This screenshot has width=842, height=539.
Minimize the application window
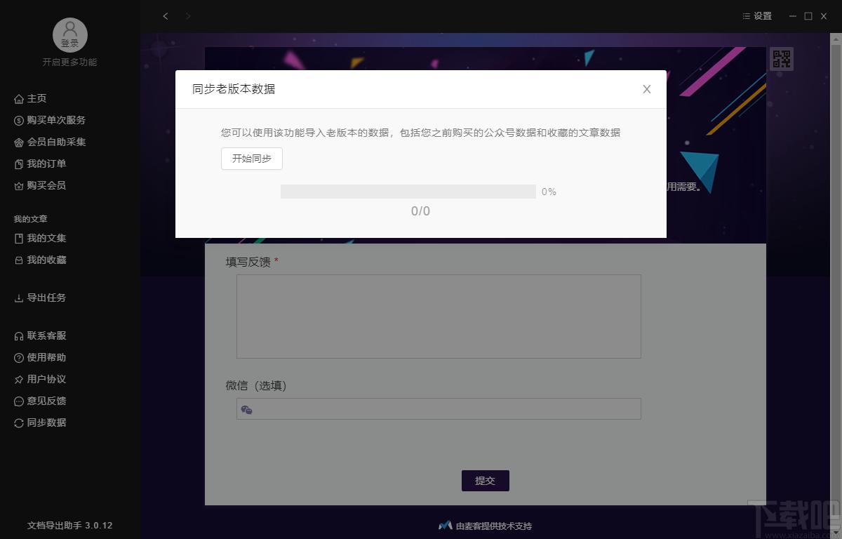pos(793,16)
